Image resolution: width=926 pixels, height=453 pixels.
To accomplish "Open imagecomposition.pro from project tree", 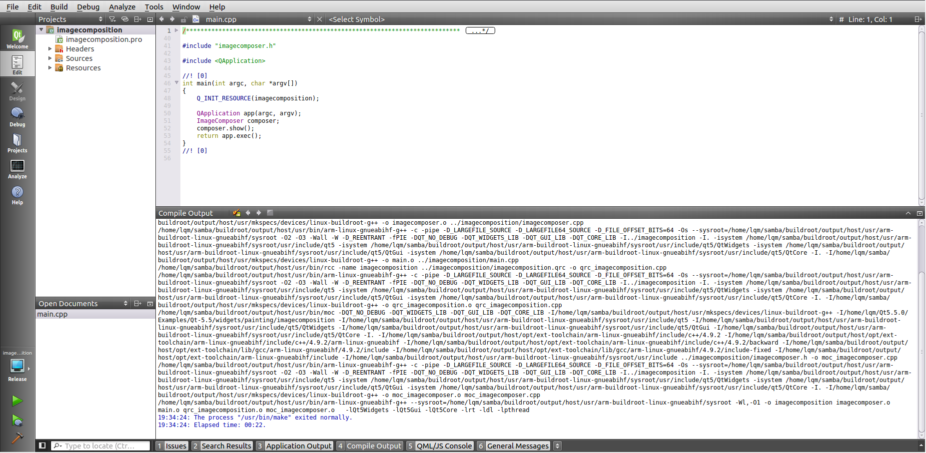I will (x=103, y=39).
